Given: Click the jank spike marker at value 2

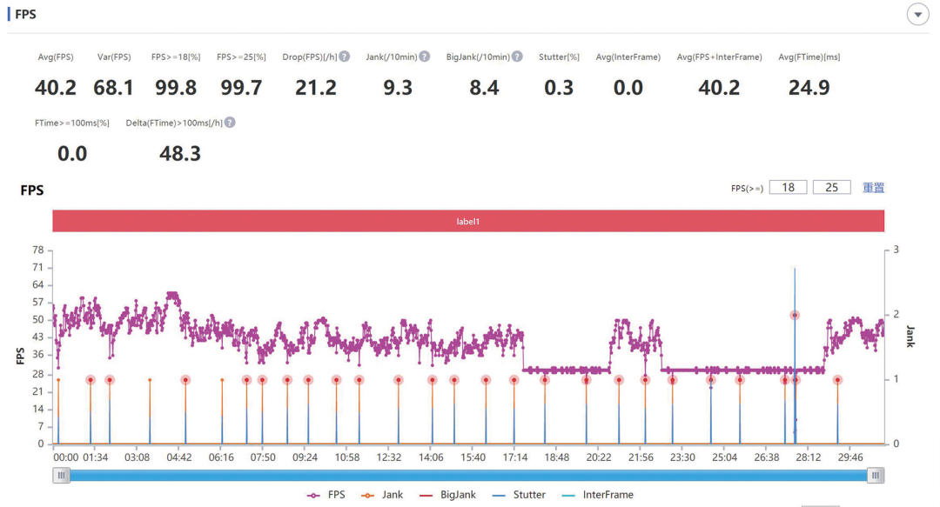Looking at the screenshot, I should tap(795, 315).
